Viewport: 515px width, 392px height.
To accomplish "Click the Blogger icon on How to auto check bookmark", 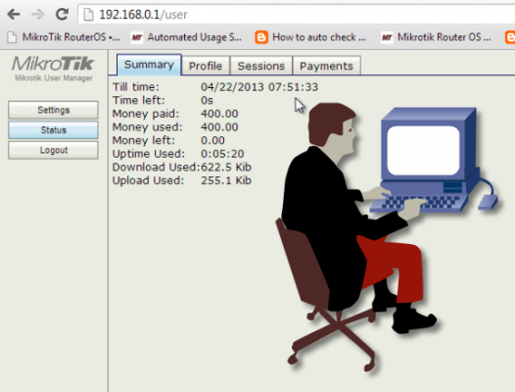I will (x=261, y=37).
